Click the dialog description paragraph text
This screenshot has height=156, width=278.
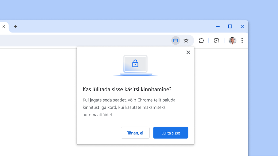pos(129,107)
